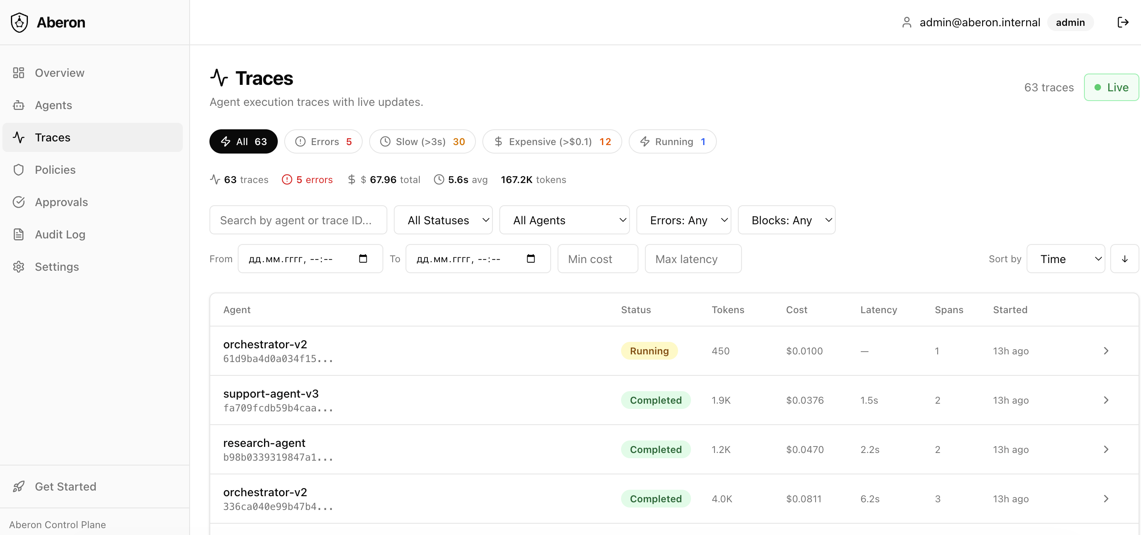
Task: Open Policies via the shield icon
Action: coord(19,169)
